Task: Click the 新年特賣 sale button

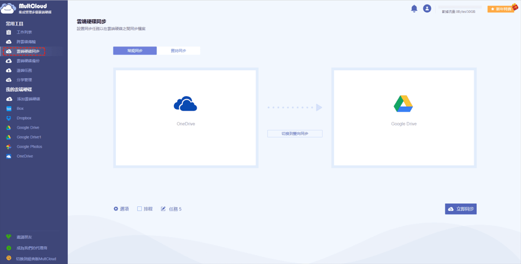Action: [501, 9]
